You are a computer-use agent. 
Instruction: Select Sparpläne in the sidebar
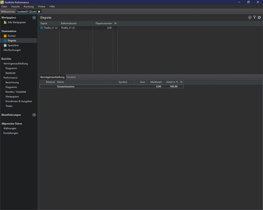(x=13, y=45)
